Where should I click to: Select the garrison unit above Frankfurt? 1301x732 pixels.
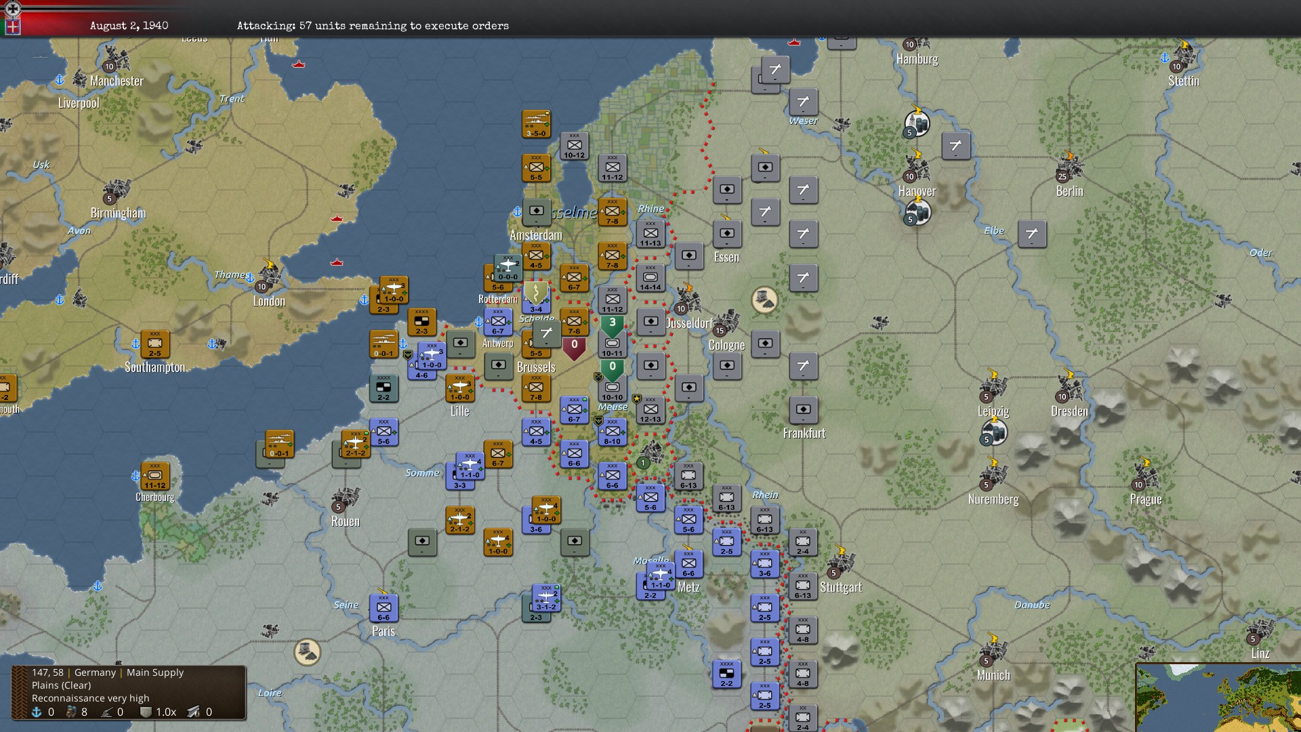(x=803, y=410)
